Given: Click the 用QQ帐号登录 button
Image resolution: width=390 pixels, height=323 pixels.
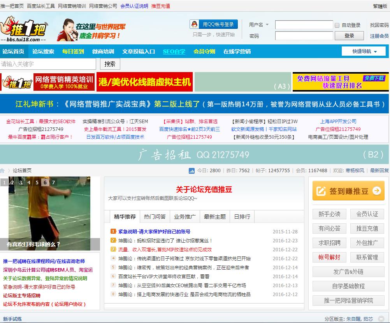Looking at the screenshot, I should pyautogui.click(x=214, y=25).
